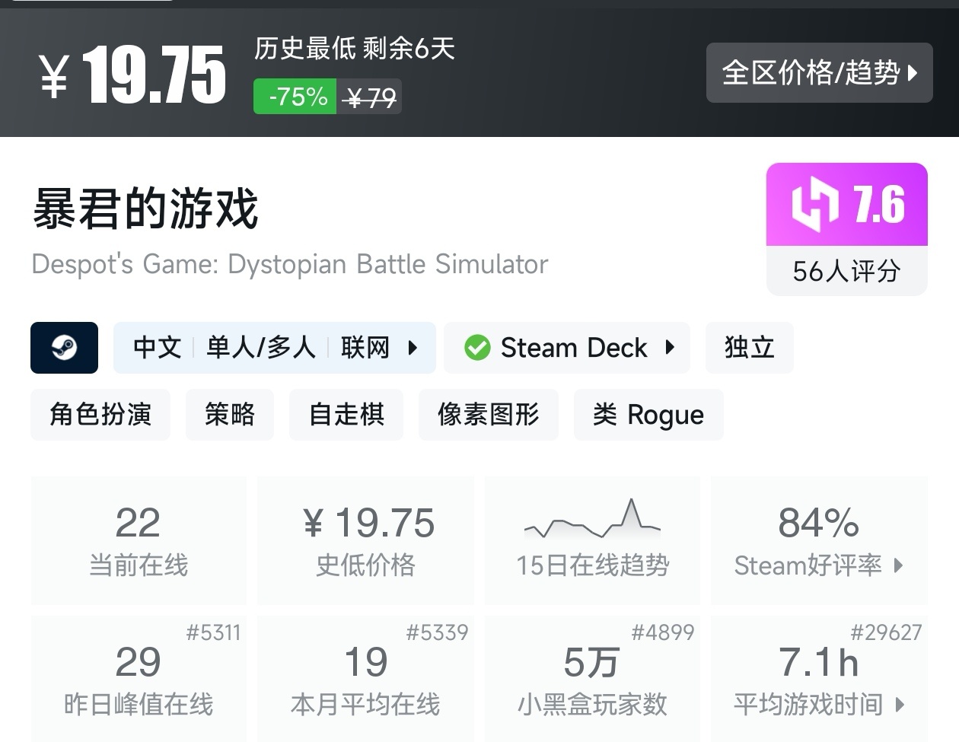
Task: Choose the 类 Rogue tag
Action: (x=648, y=415)
